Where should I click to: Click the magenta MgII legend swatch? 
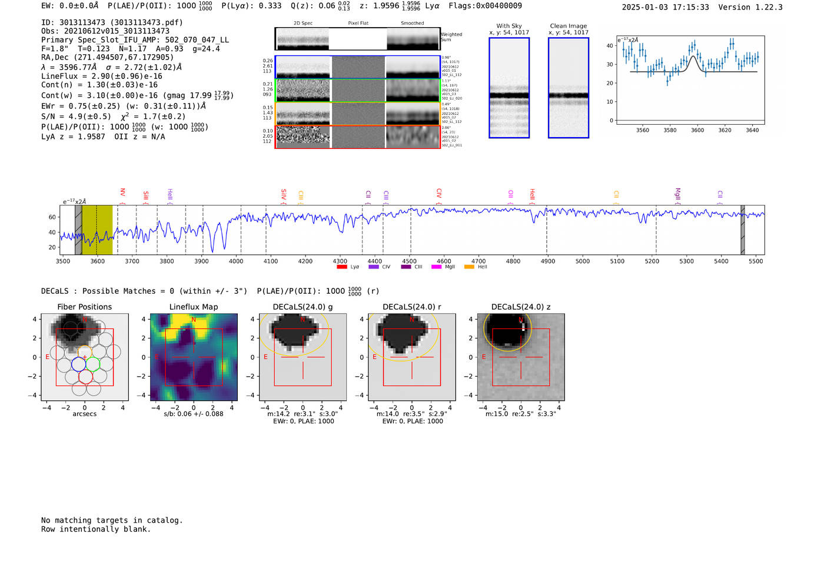tap(436, 267)
